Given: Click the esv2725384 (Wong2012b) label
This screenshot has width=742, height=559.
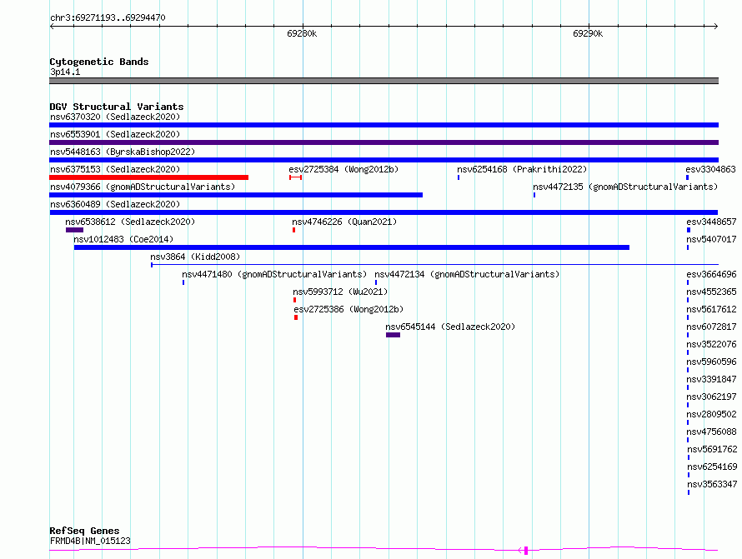Looking at the screenshot, I should [343, 169].
